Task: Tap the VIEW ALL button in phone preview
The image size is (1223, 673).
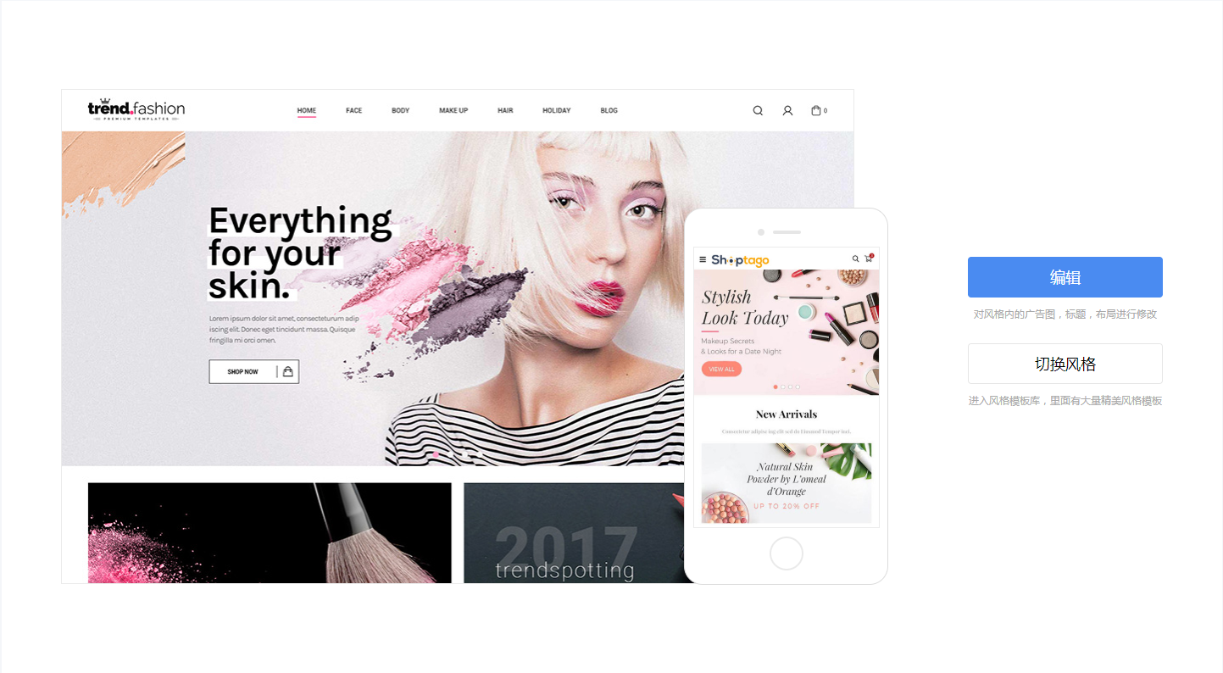Action: 721,370
